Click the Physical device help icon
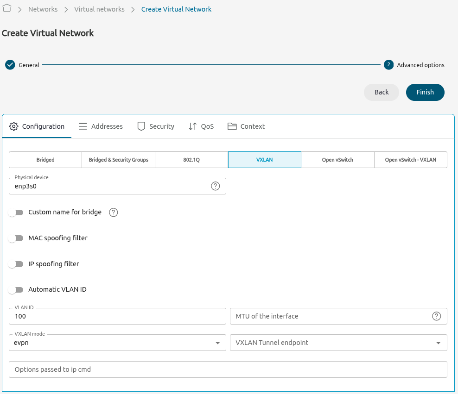Screen dimensions: 458x394 pyautogui.click(x=215, y=186)
